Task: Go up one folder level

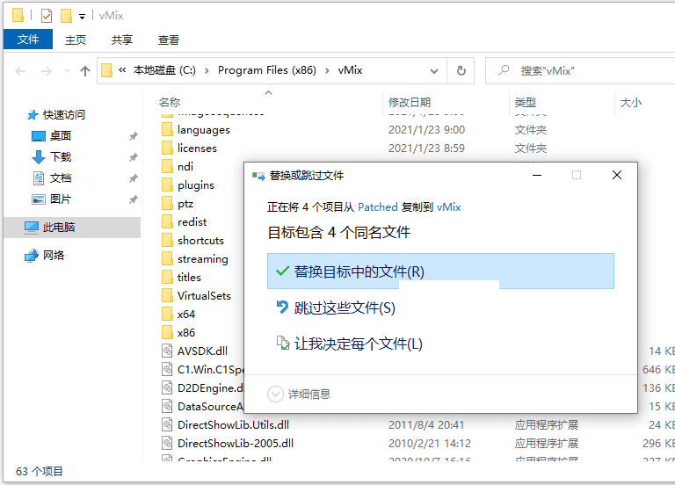Action: [84, 70]
